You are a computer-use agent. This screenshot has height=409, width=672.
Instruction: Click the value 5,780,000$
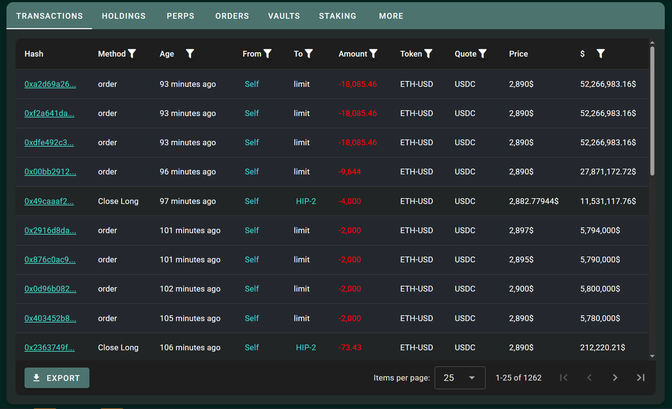(x=600, y=318)
